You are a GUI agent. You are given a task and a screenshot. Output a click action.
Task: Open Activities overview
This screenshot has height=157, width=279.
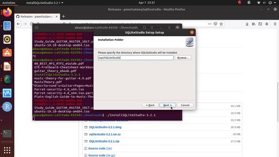tap(9, 3)
